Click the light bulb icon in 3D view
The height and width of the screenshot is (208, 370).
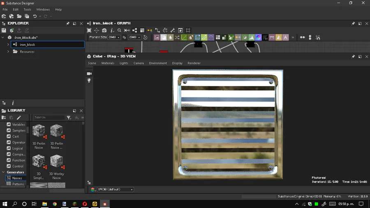point(89,81)
